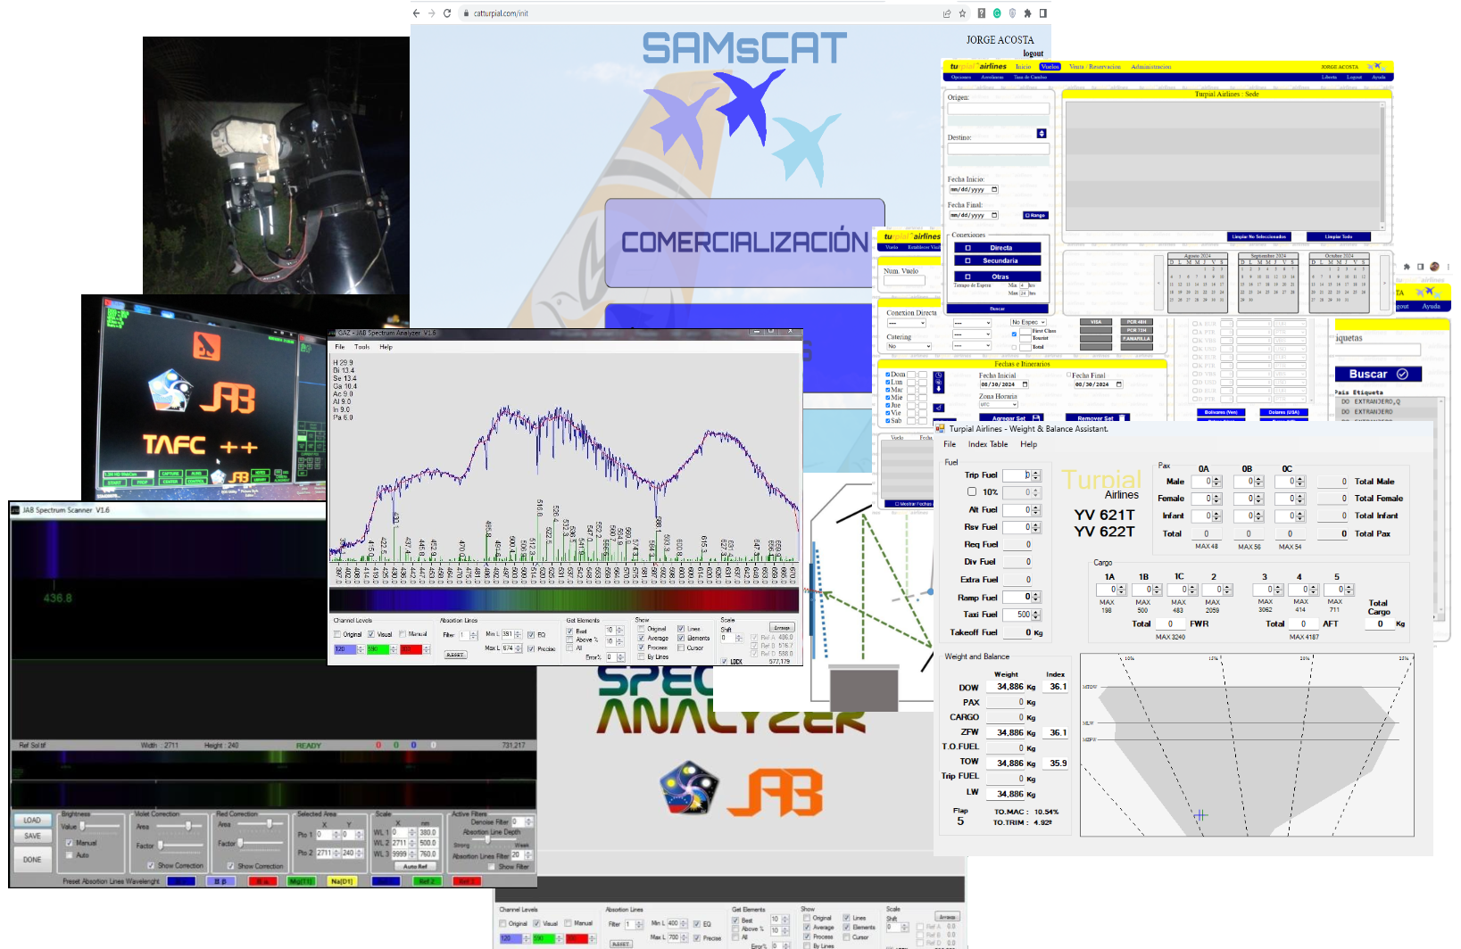Open the Zona Horaria UTC dropdown
The image size is (1461, 949).
point(999,405)
